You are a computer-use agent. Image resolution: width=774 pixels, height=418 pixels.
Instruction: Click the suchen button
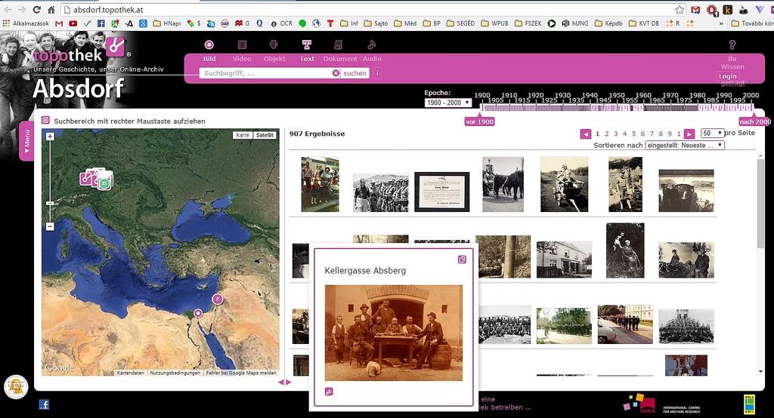(355, 73)
